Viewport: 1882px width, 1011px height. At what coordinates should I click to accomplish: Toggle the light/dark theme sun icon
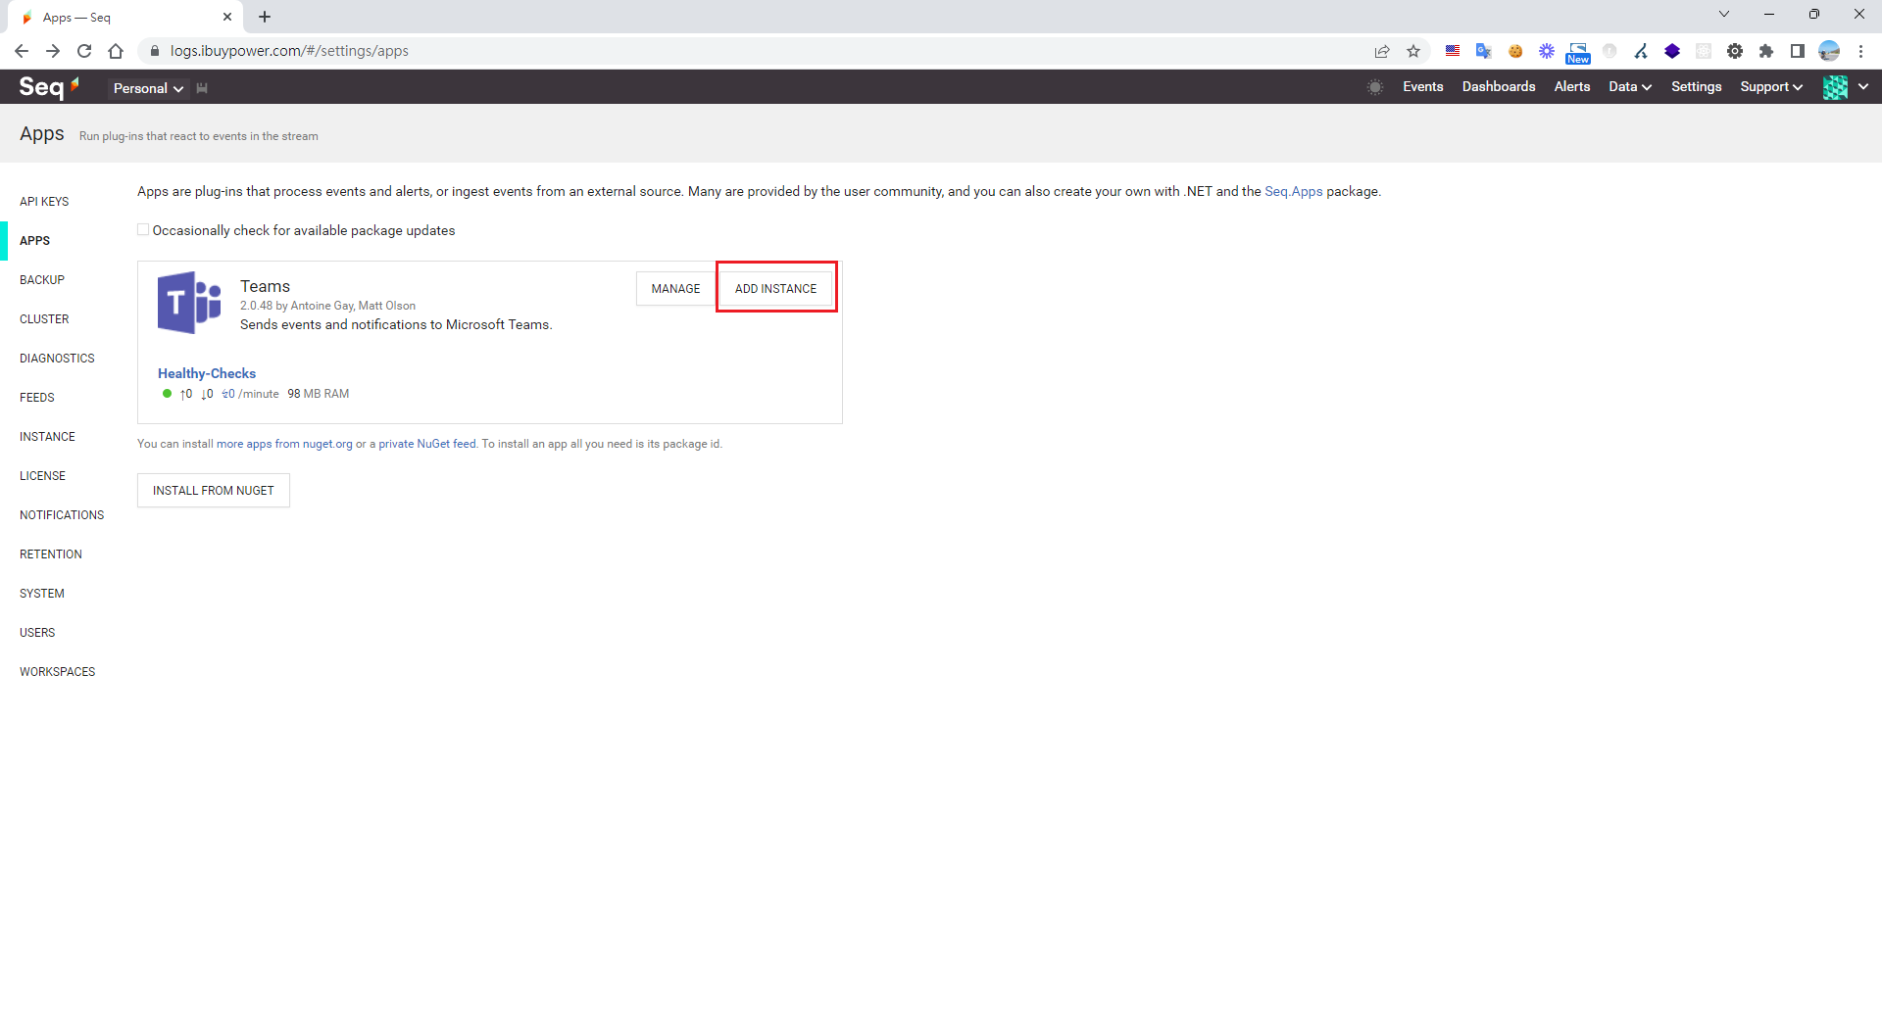click(1375, 87)
